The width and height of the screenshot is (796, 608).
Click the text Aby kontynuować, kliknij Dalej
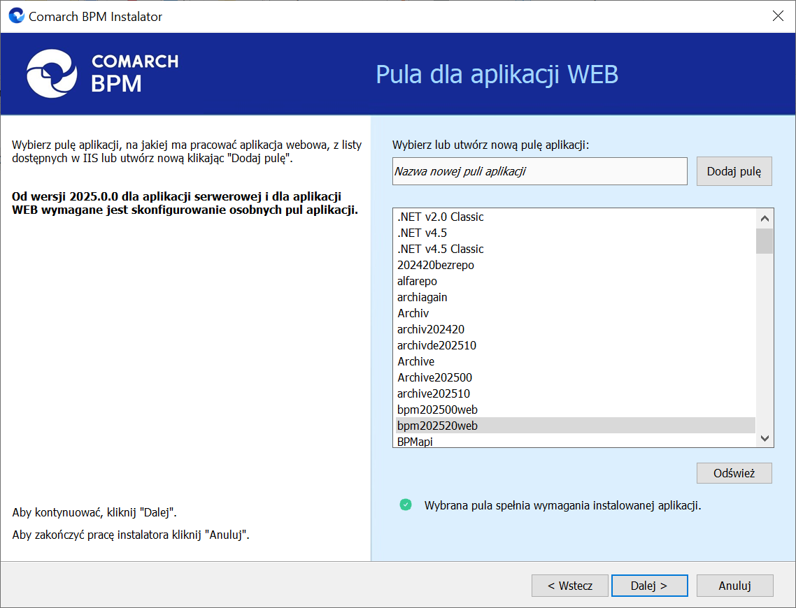click(94, 512)
